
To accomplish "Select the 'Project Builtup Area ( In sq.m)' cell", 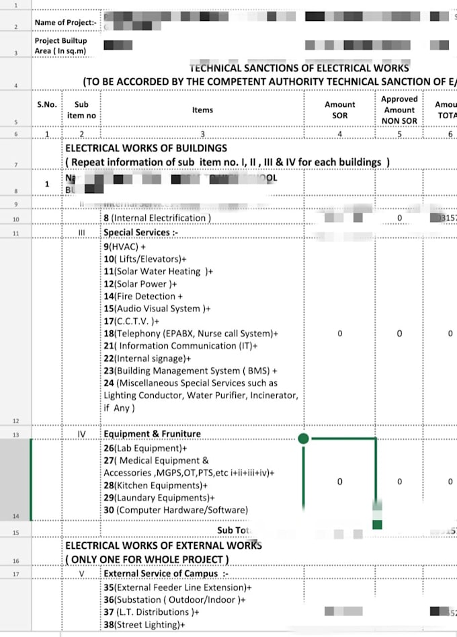I will 66,46.
